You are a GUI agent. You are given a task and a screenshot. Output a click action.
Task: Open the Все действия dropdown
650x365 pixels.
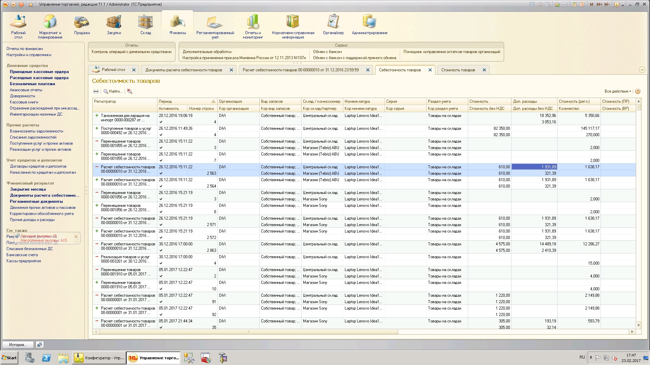click(617, 91)
